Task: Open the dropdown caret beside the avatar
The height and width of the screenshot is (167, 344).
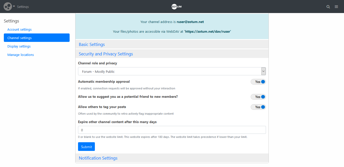Action: pos(14,6)
